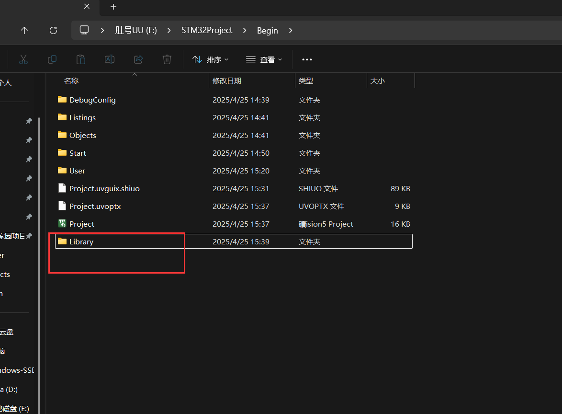Click the Listings folder icon
This screenshot has height=414, width=562.
[x=62, y=117]
